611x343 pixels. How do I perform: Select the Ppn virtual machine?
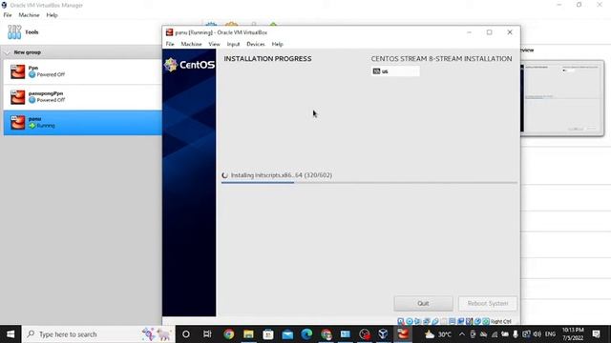coord(83,71)
